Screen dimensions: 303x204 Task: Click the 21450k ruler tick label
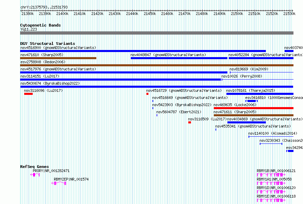point(150,14)
